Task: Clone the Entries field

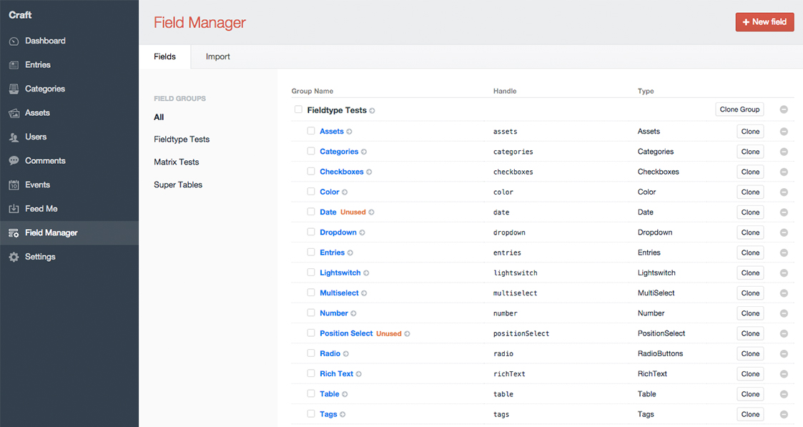Action: point(750,253)
